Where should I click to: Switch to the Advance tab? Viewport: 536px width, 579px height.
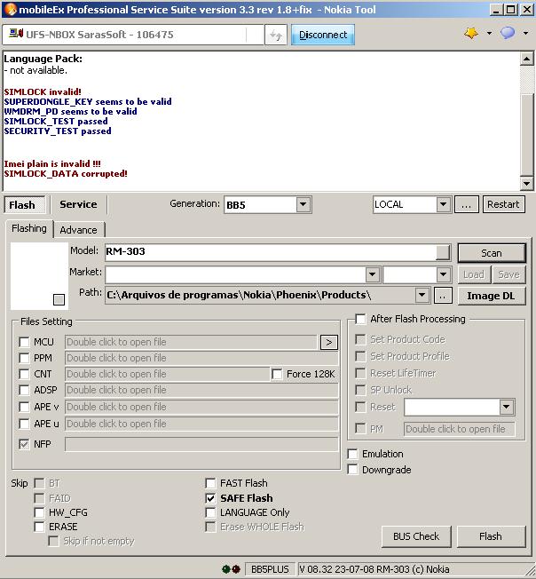point(79,230)
